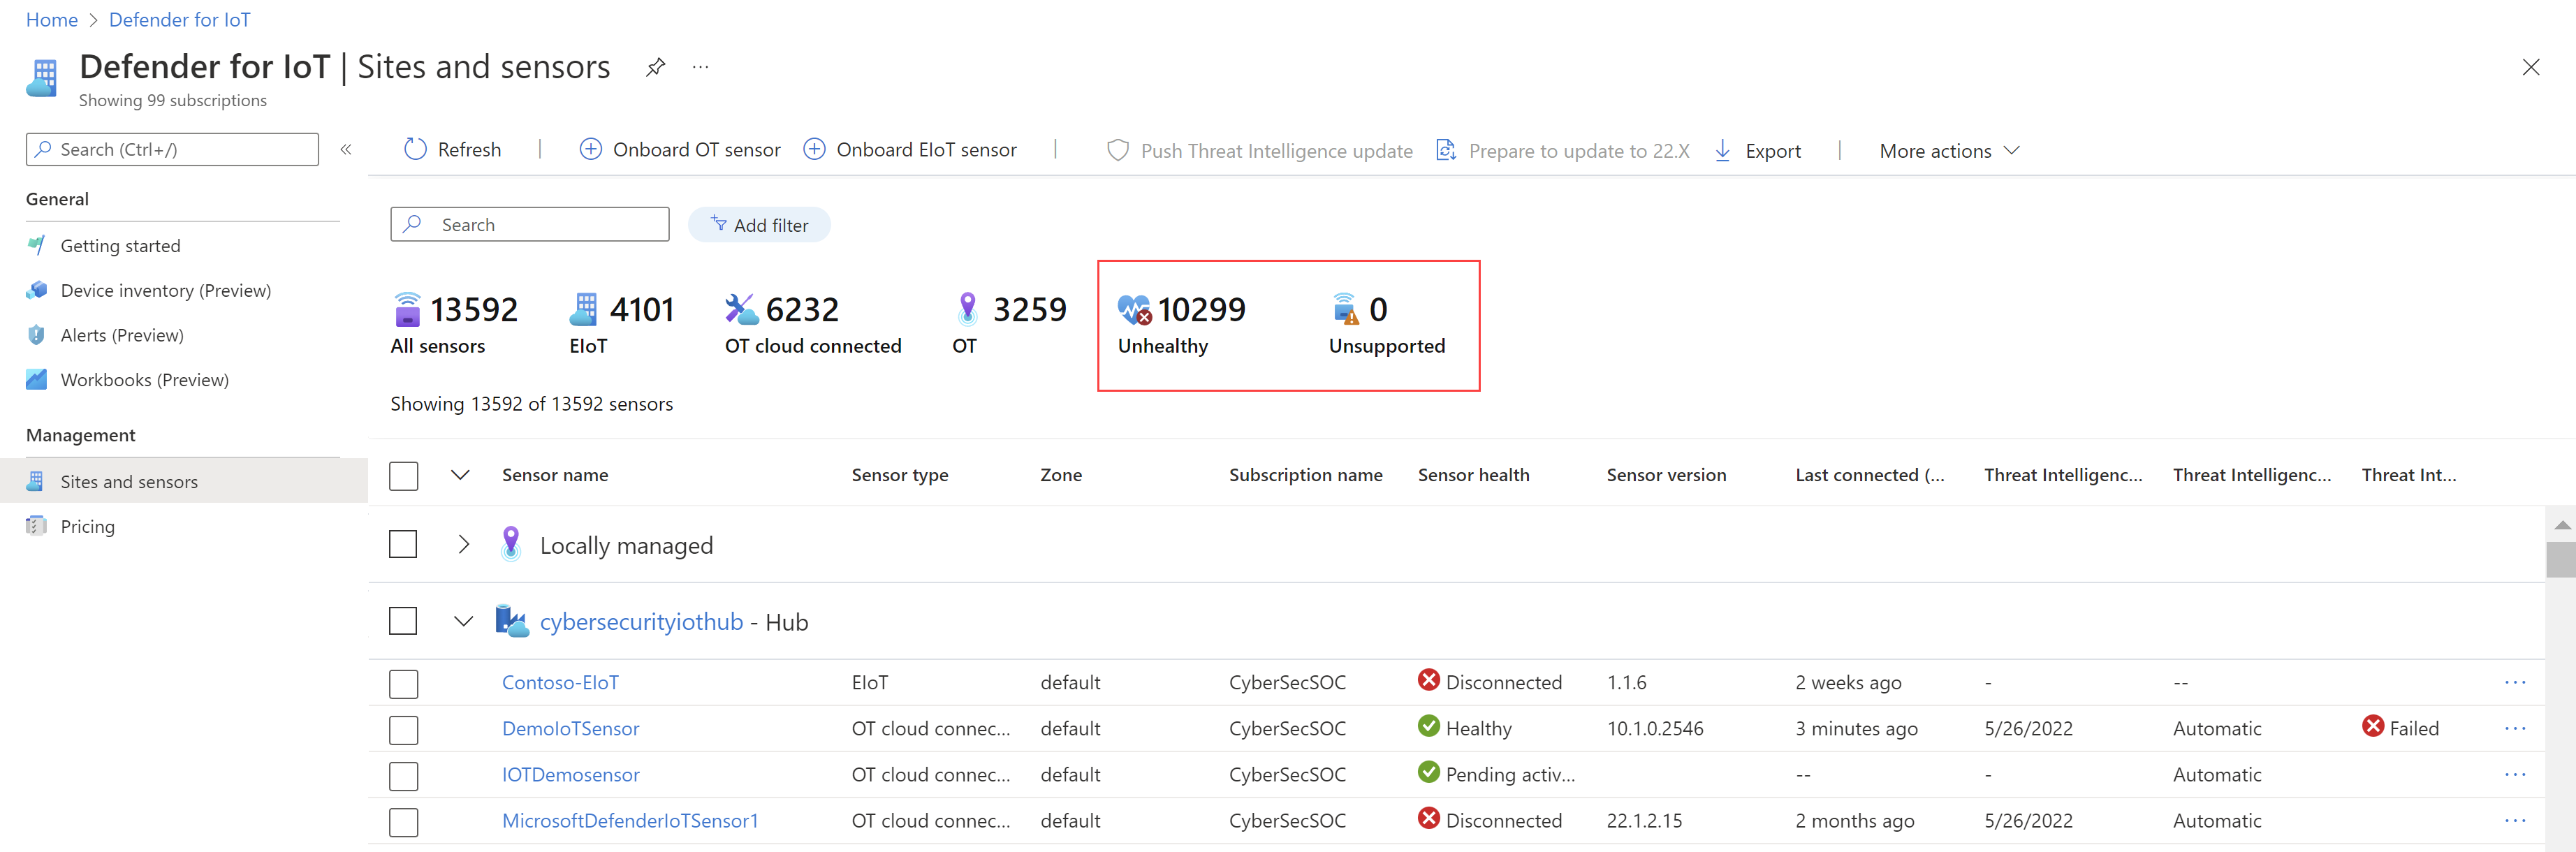
Task: Open the MicrosoftDefenderIoTSensor1 link
Action: pyautogui.click(x=629, y=820)
